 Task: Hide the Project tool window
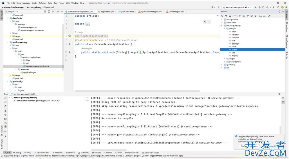62,12
